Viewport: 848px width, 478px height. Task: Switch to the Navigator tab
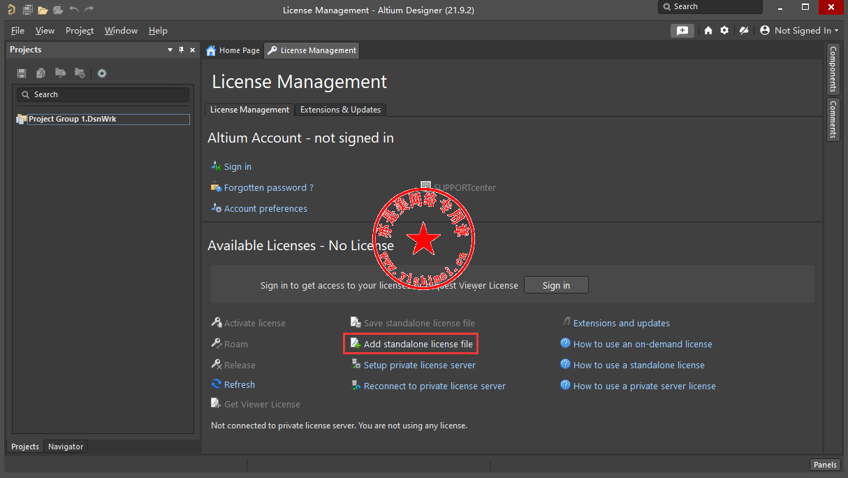pos(66,447)
